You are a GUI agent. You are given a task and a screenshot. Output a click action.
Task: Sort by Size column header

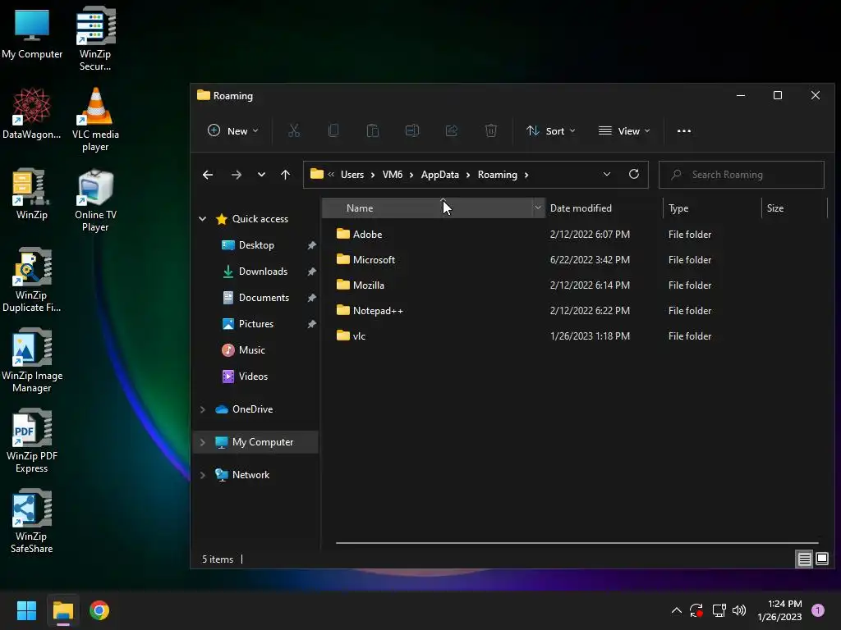[x=794, y=208]
